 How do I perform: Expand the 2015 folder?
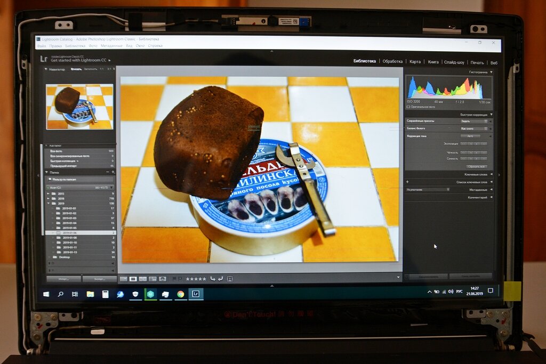point(49,193)
